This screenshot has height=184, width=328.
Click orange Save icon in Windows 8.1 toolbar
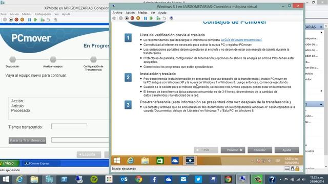coord(138,18)
